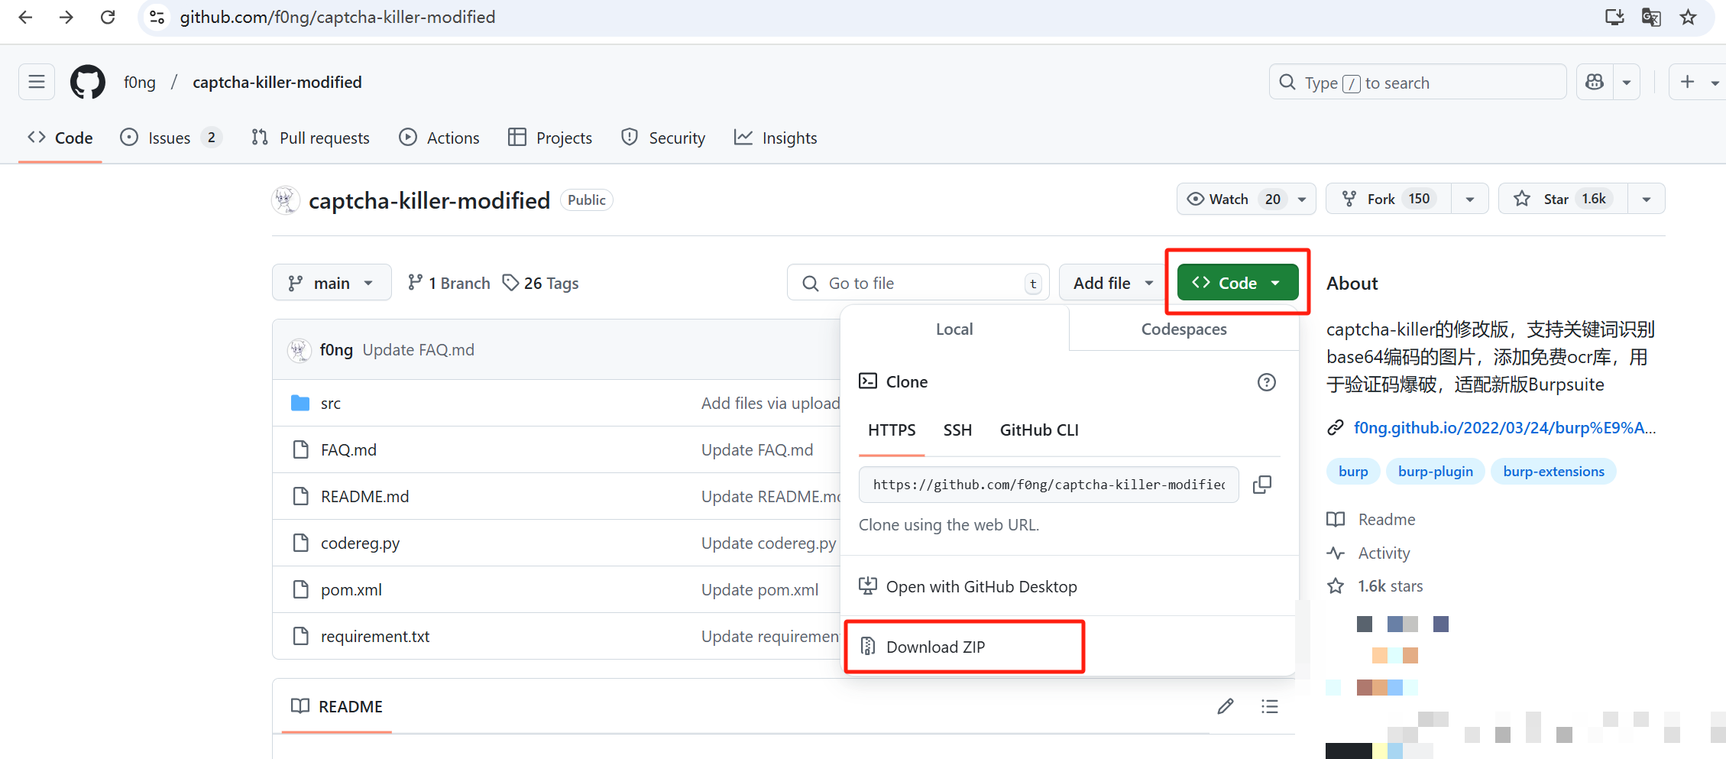1726x759 pixels.
Task: Edit README with the pencil icon
Action: pyautogui.click(x=1226, y=706)
